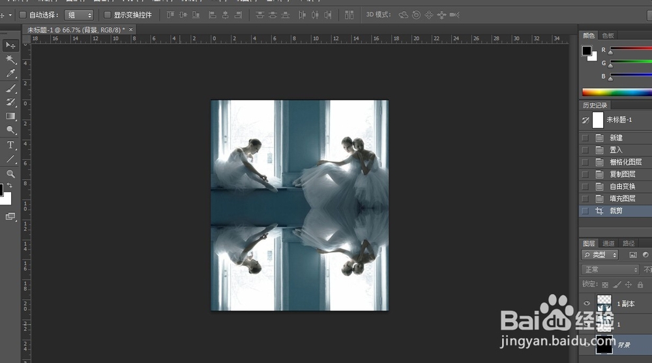
Task: Click the 未标题-1 history snapshot thumbnail
Action: (597, 120)
